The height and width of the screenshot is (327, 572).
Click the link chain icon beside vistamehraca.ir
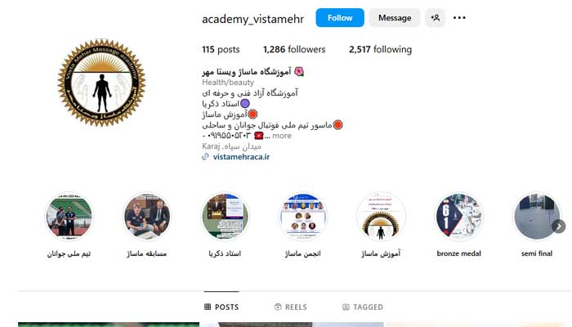(x=205, y=157)
